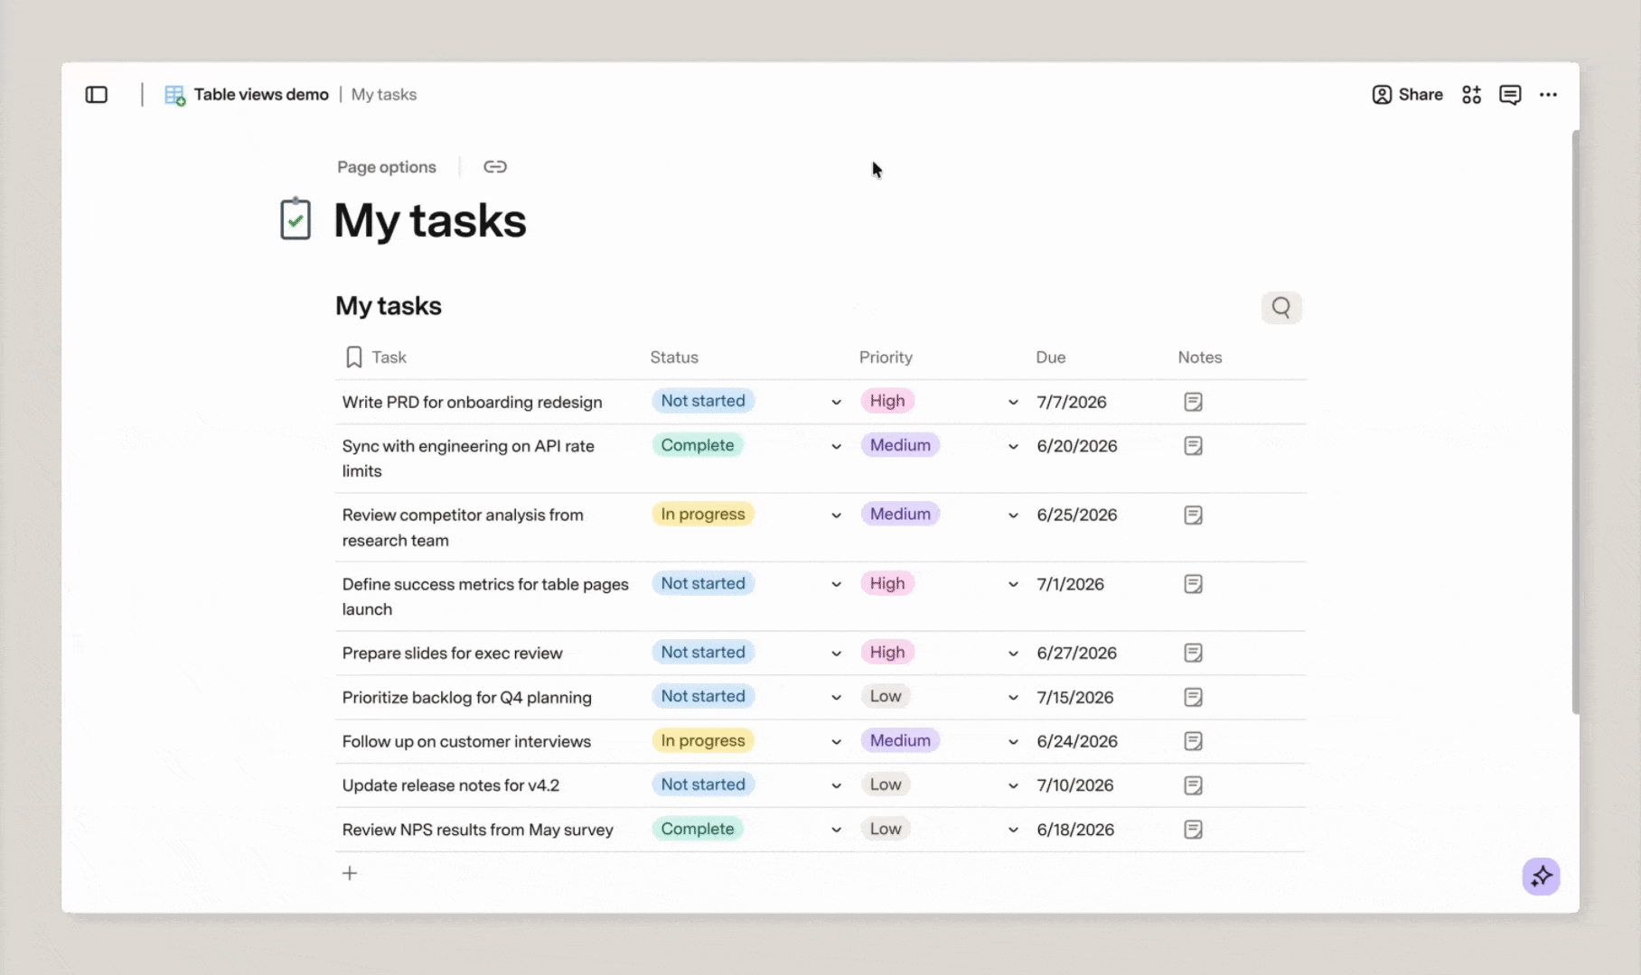The width and height of the screenshot is (1641, 975).
Task: Expand status dropdown for Review competitor analysis row
Action: [836, 515]
